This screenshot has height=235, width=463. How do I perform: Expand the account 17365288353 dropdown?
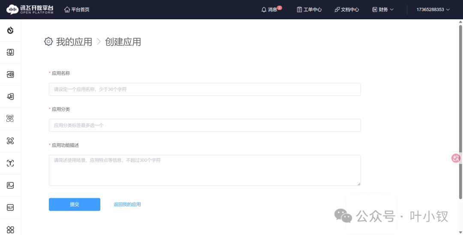433,9
